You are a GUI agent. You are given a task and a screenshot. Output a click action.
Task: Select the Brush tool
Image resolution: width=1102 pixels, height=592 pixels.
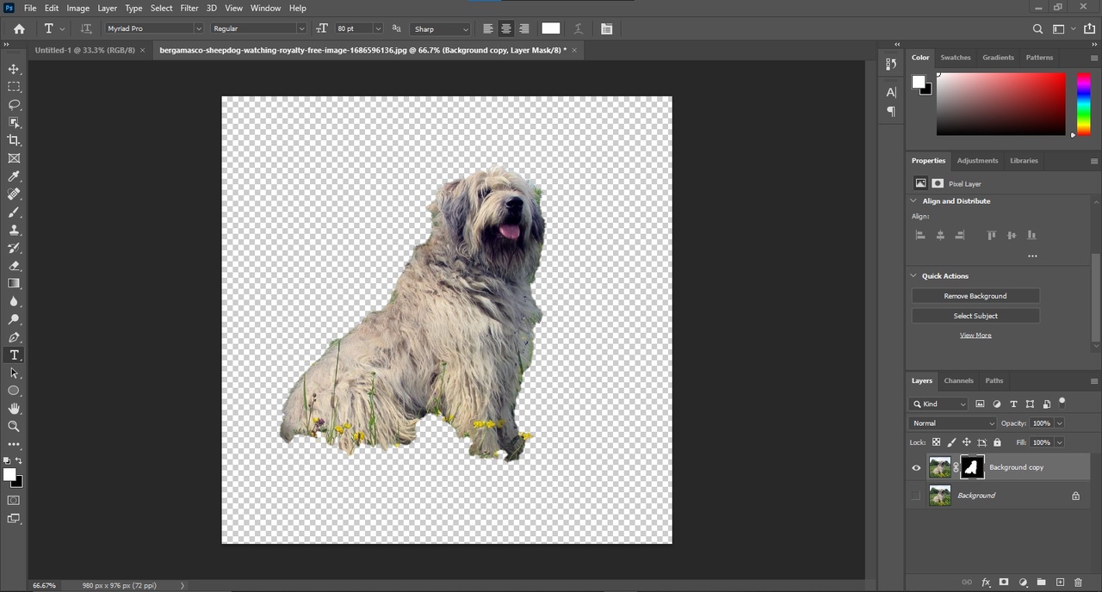pyautogui.click(x=14, y=212)
